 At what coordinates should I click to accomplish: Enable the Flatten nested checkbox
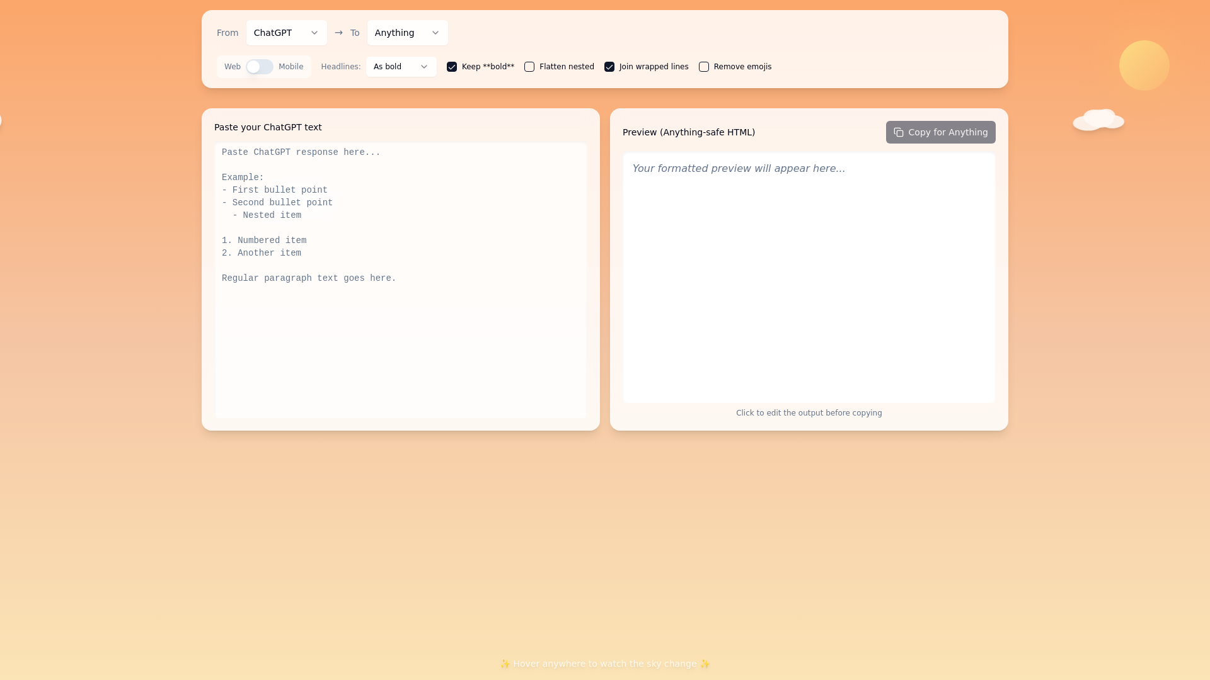pyautogui.click(x=529, y=67)
